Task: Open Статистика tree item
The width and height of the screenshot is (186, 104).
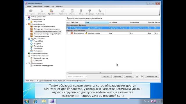Action: click(x=38, y=61)
